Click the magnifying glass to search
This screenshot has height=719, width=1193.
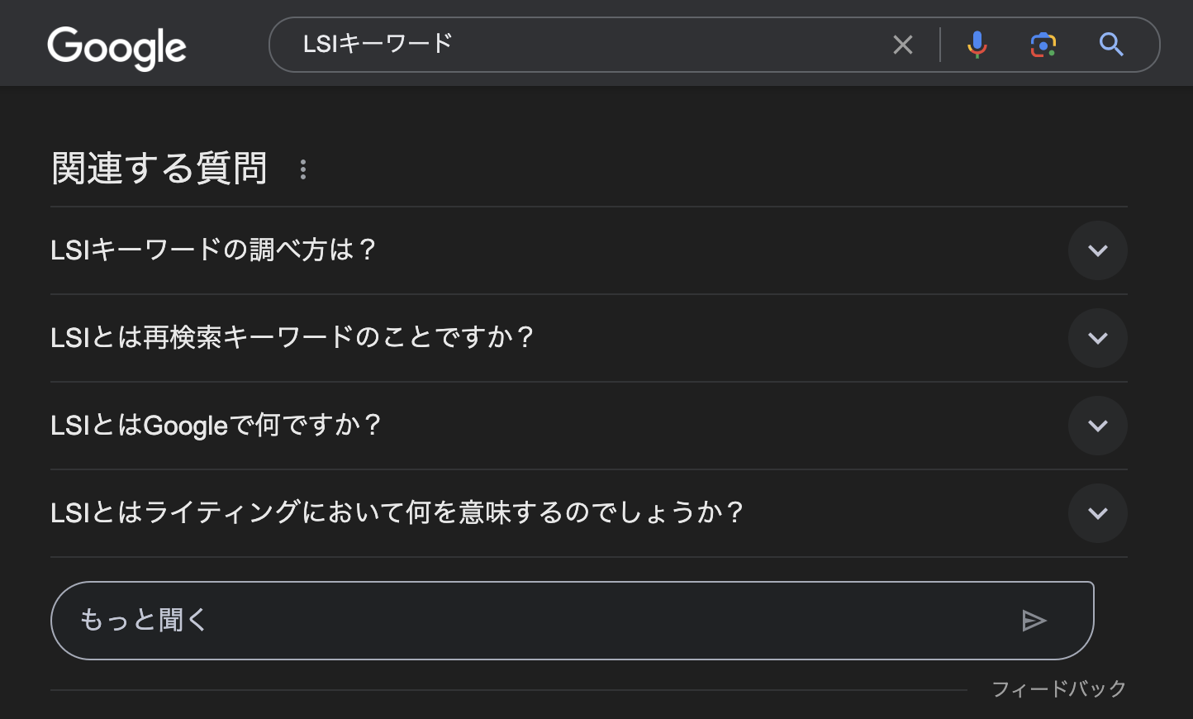point(1110,45)
